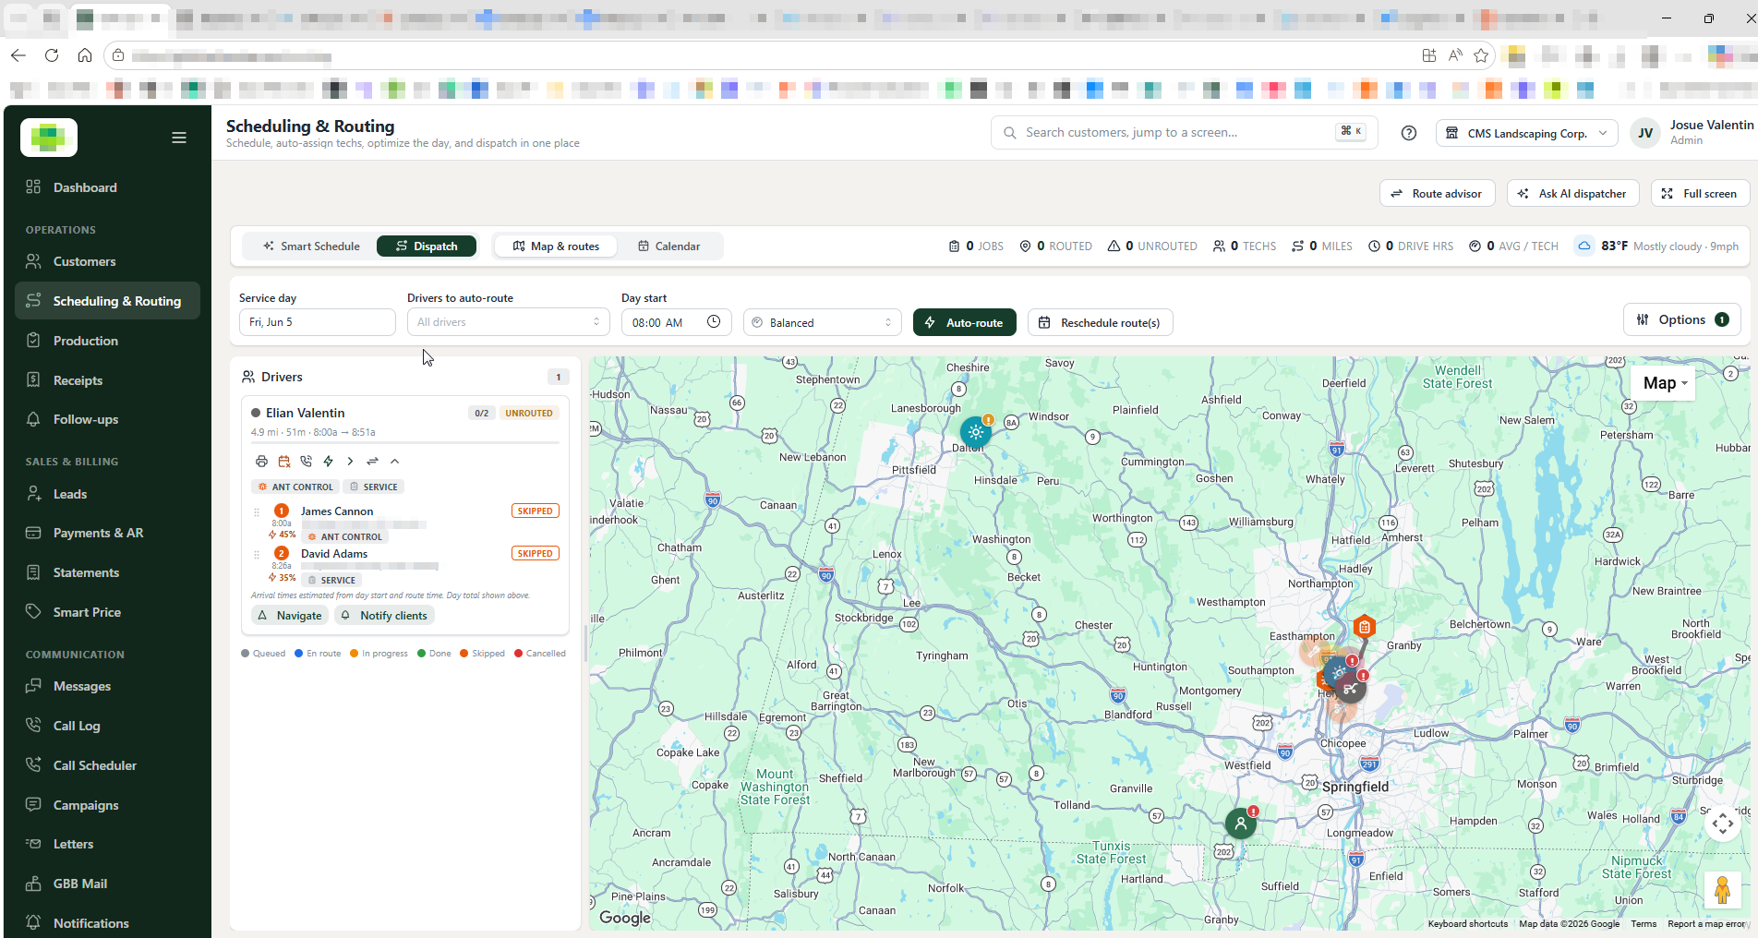1758x938 pixels.
Task: Open Route advisor
Action: [1437, 194]
